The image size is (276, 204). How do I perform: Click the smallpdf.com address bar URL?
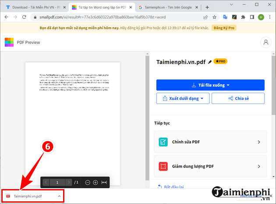click(103, 17)
